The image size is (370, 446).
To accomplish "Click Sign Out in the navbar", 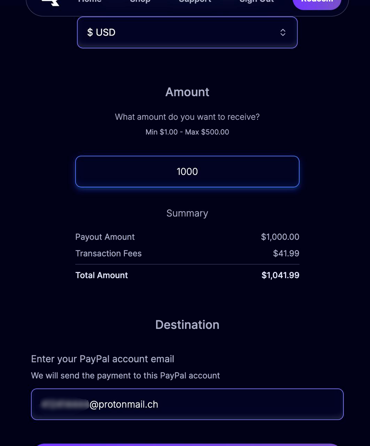I will (x=256, y=1).
